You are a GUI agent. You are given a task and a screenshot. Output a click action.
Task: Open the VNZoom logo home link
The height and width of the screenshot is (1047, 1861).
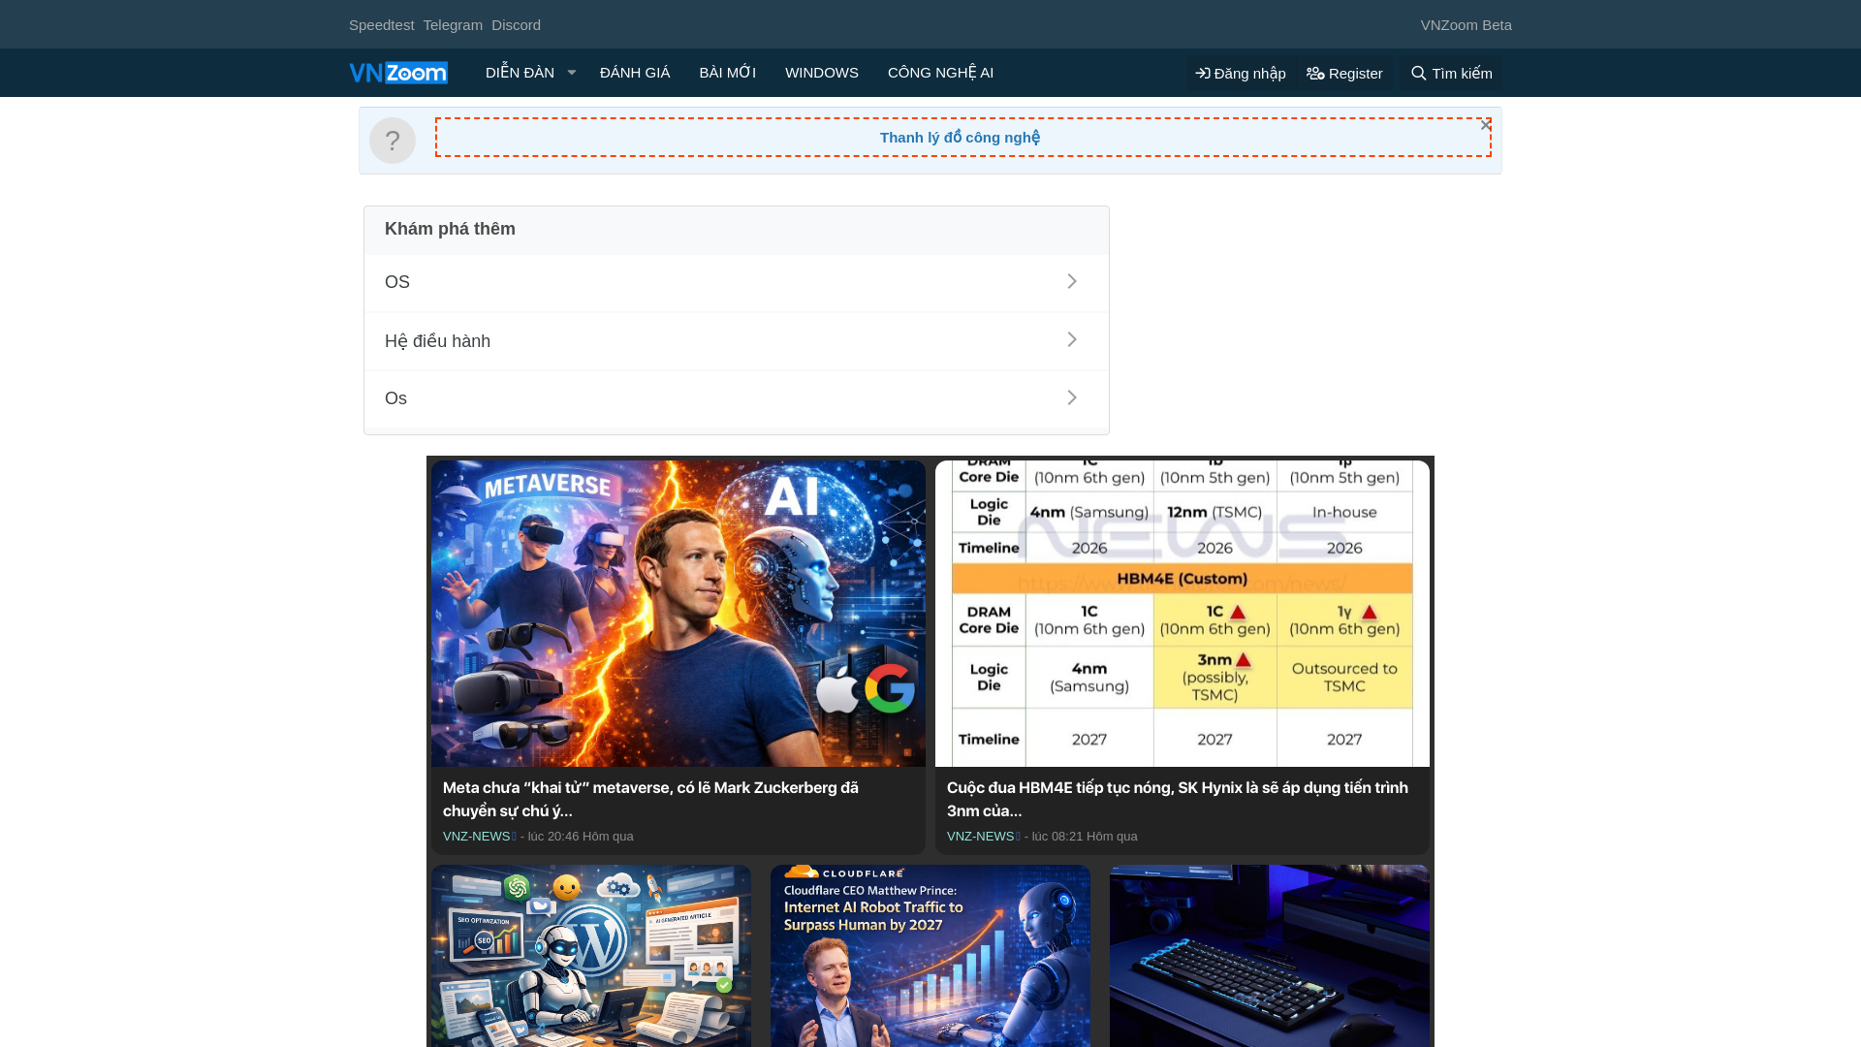point(398,73)
